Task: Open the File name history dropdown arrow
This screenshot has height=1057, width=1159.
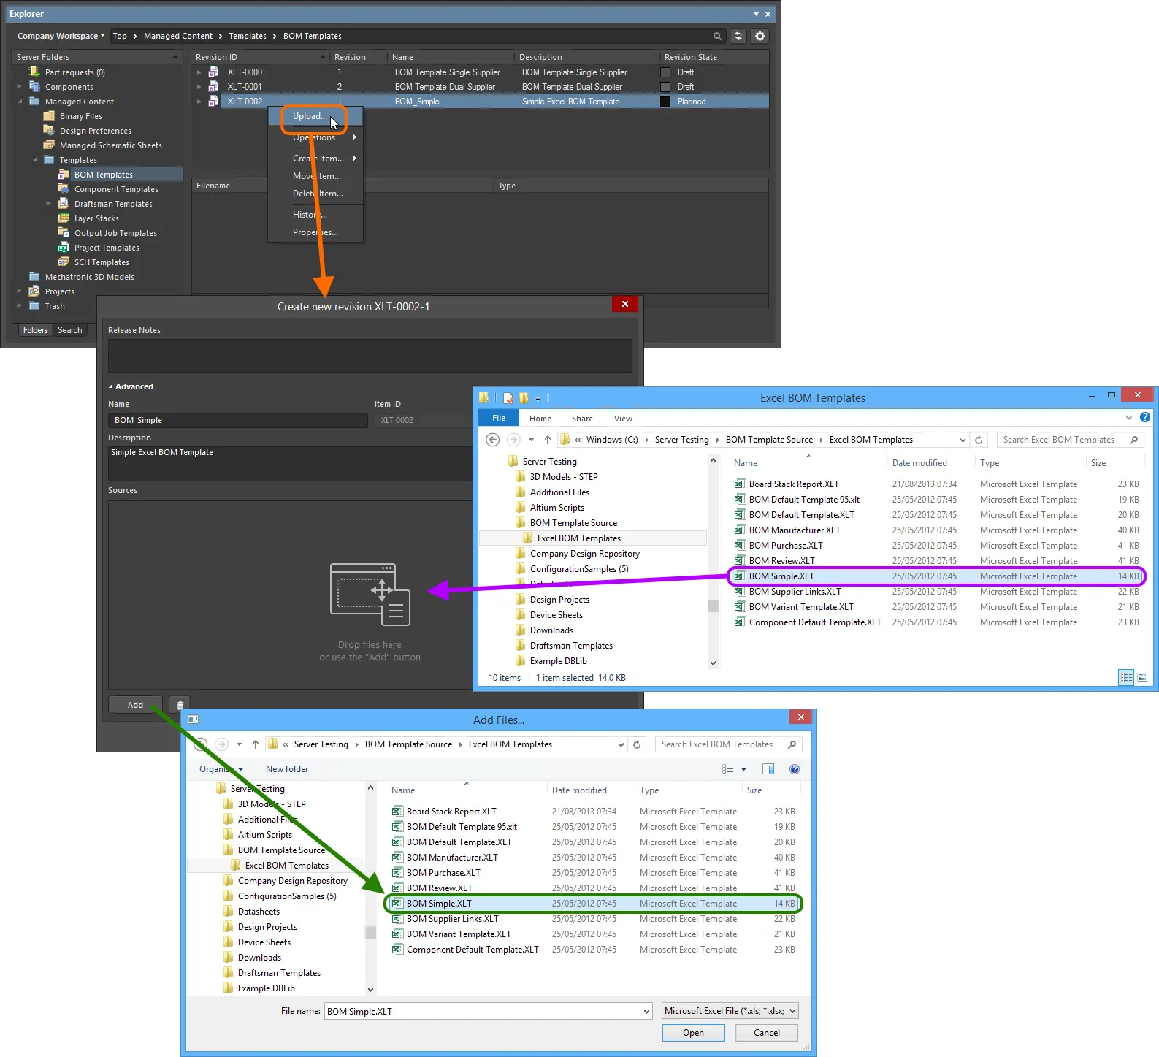Action: point(646,1011)
